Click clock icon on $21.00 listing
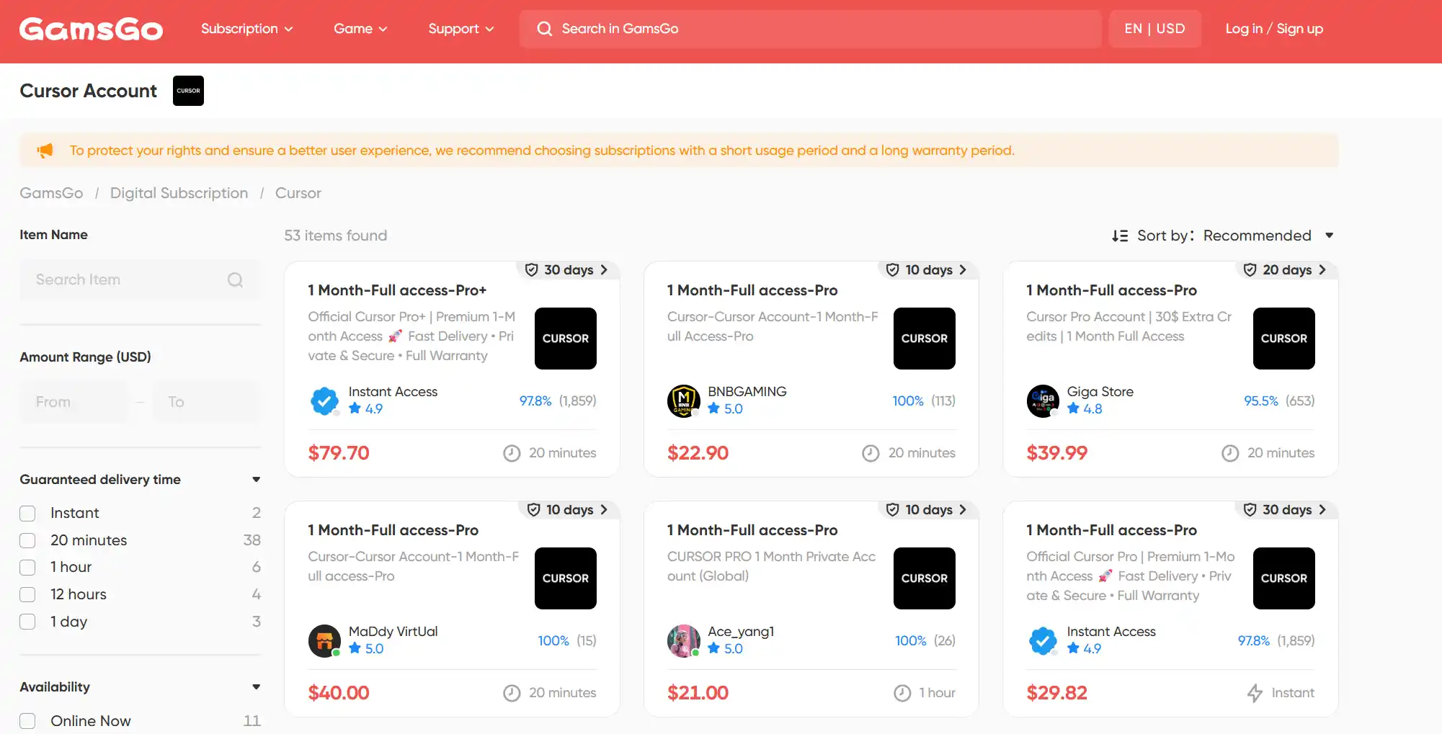Image resolution: width=1442 pixels, height=734 pixels. 902,693
